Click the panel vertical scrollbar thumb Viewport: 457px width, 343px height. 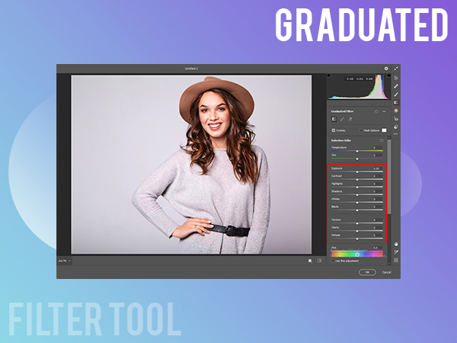(x=389, y=177)
